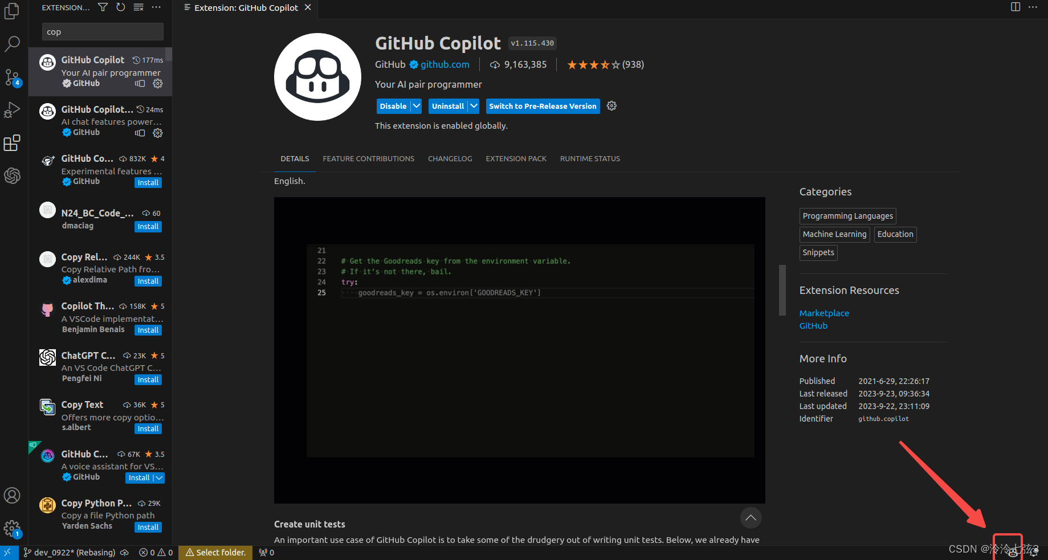Open the RUNTIME STATUS tab
Viewport: 1048px width, 560px height.
coord(590,159)
